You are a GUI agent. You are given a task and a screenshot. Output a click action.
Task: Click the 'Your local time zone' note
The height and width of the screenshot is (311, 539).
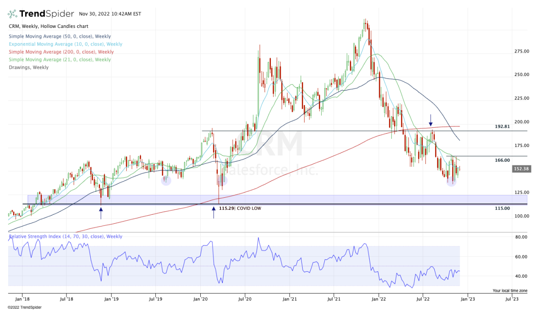[x=511, y=290]
